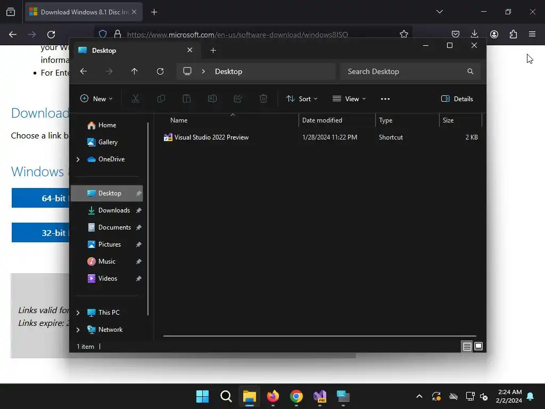Click pin icon next to Videos
Screen dimensions: 545x409
(139, 279)
